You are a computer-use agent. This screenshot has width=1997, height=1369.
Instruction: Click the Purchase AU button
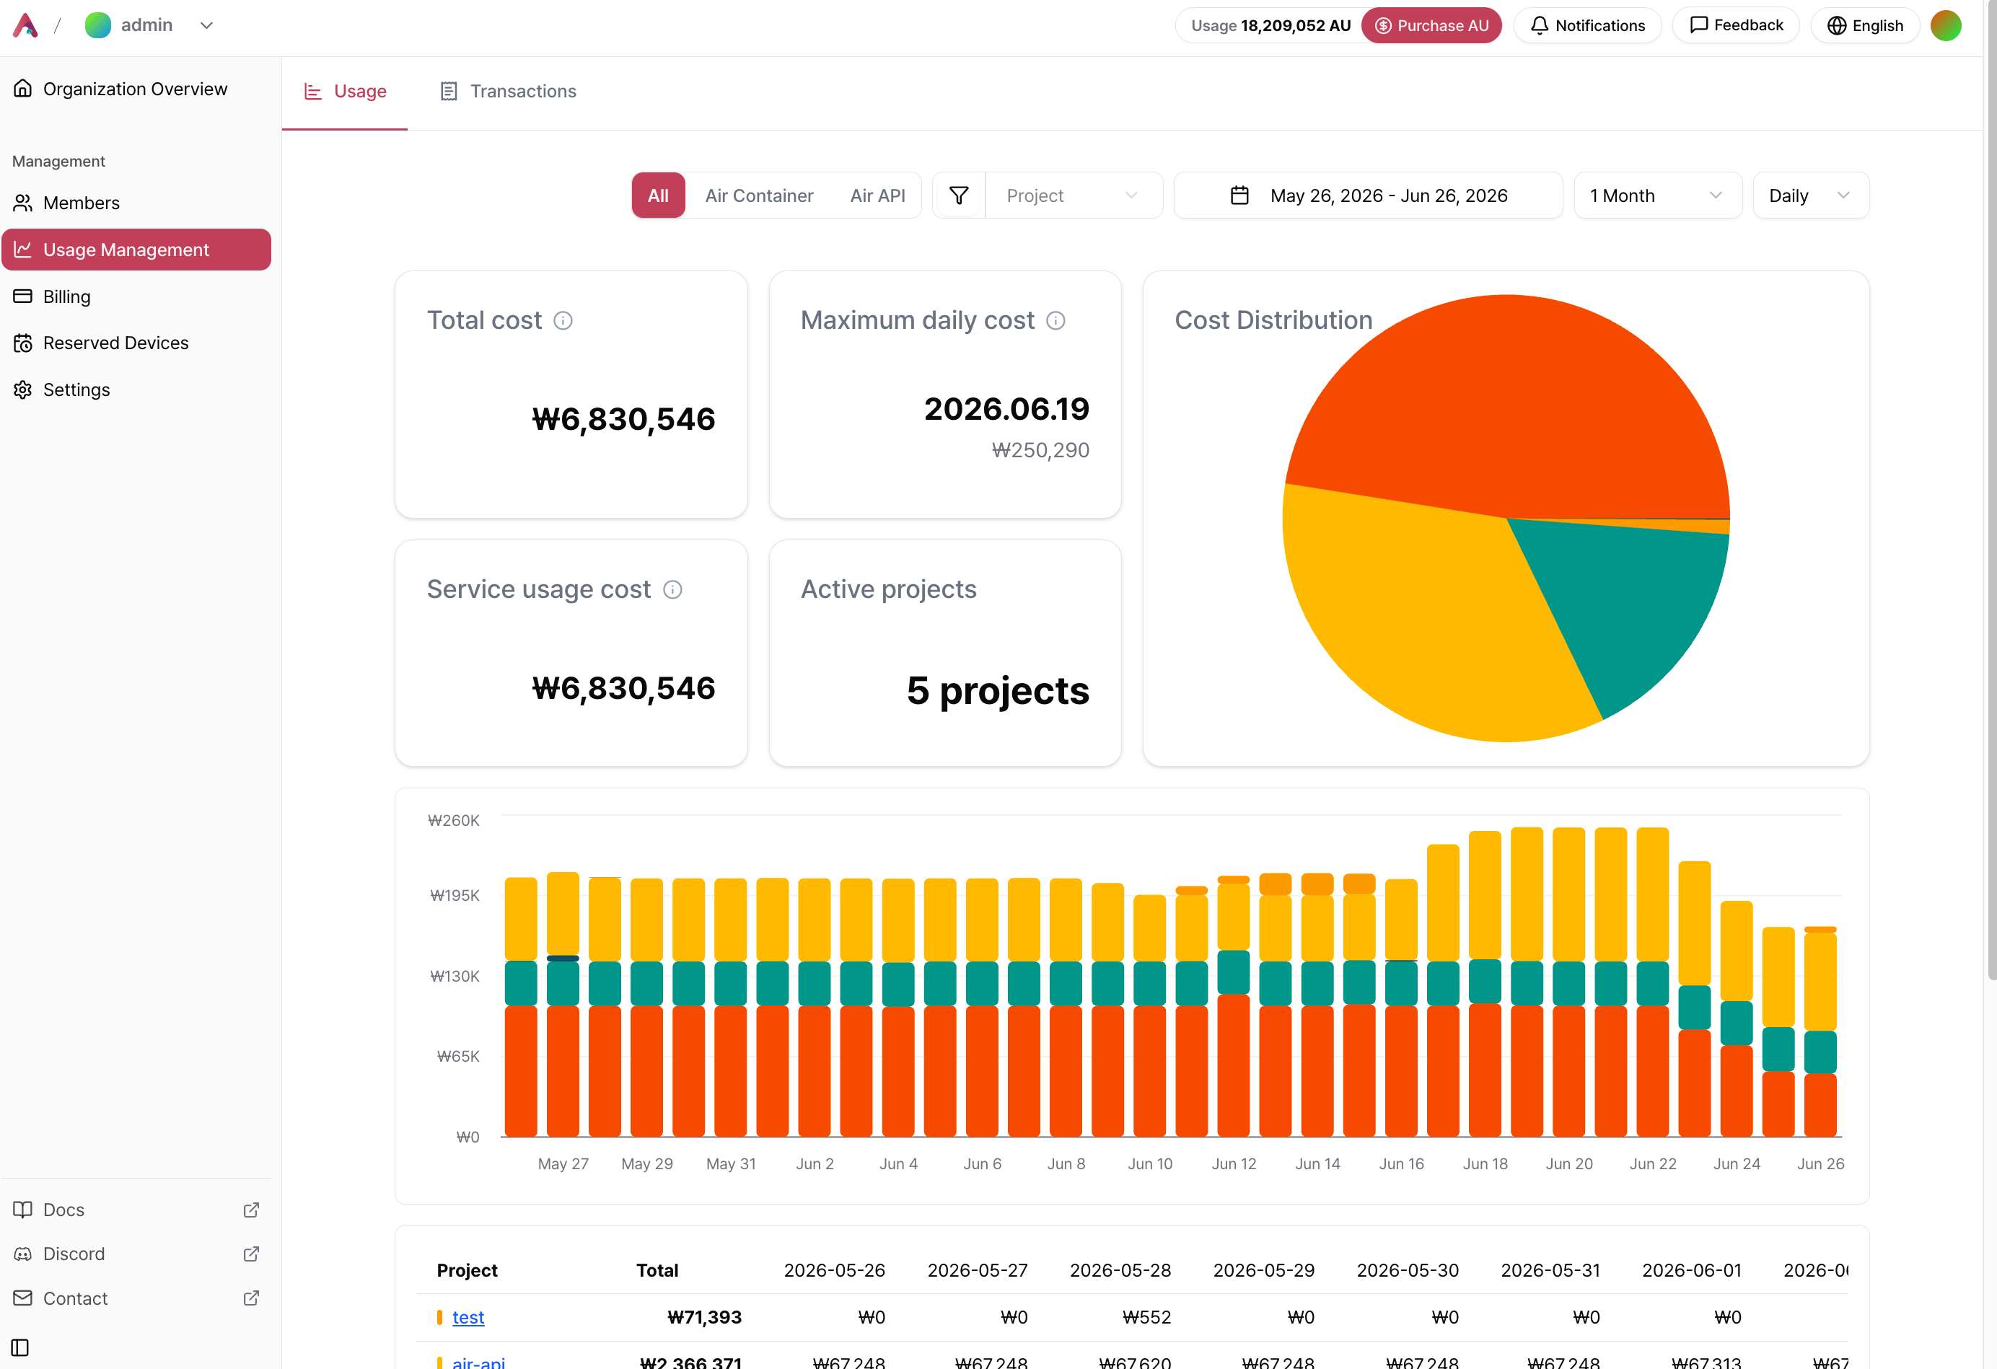(1431, 26)
